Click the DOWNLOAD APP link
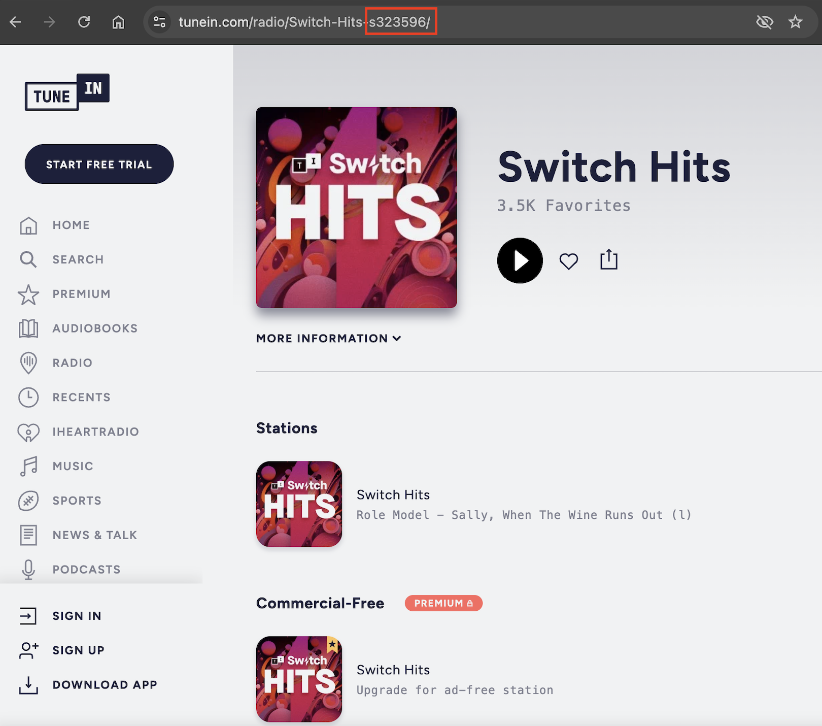 click(x=105, y=685)
